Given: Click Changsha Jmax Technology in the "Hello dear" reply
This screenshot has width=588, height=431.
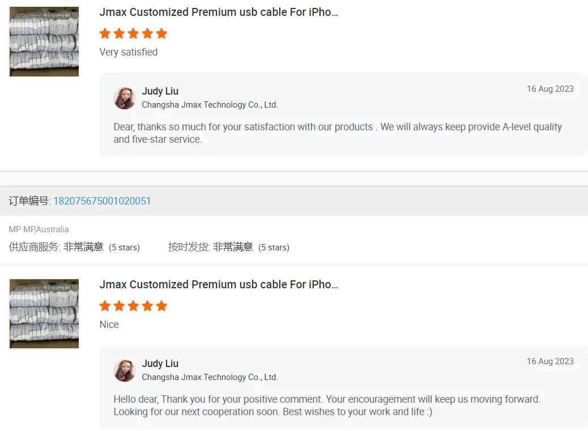Looking at the screenshot, I should (x=210, y=377).
